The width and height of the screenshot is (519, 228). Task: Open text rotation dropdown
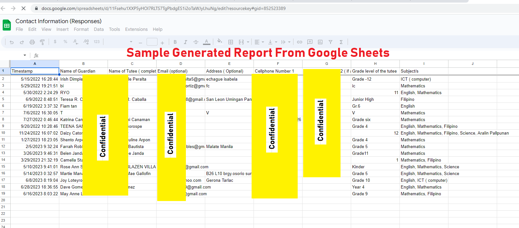[x=286, y=42]
